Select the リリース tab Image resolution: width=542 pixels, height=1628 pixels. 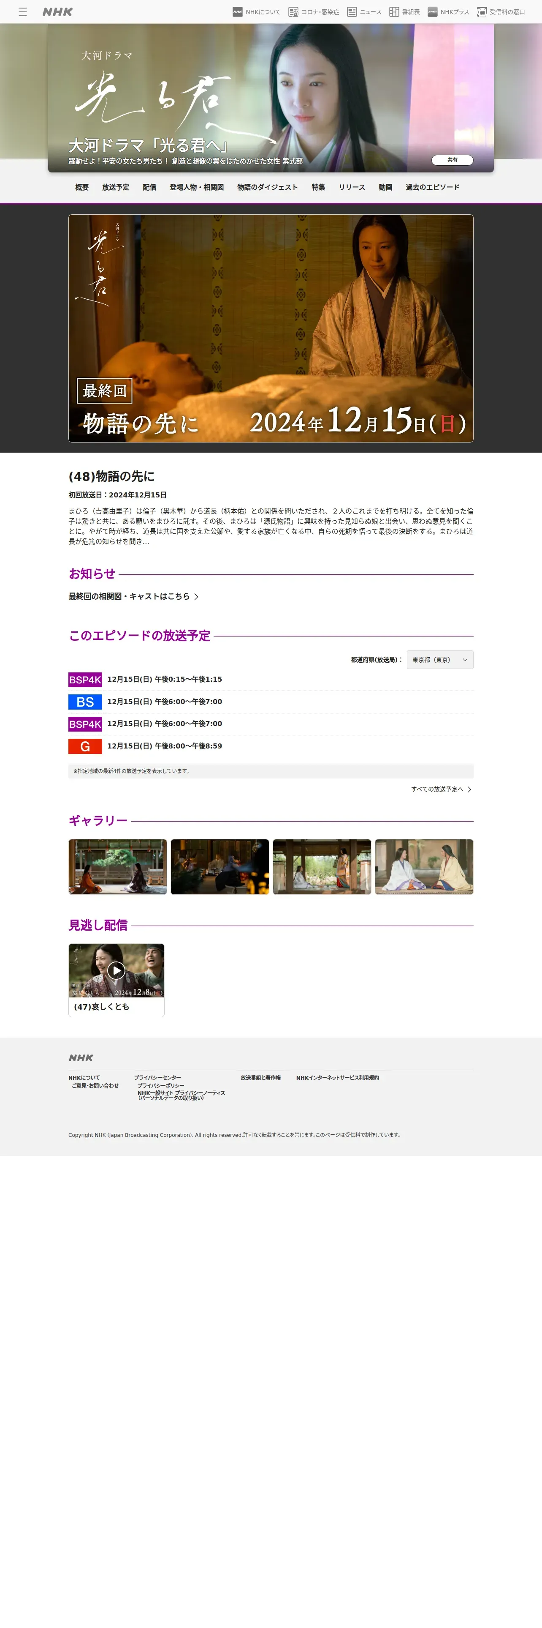point(352,188)
